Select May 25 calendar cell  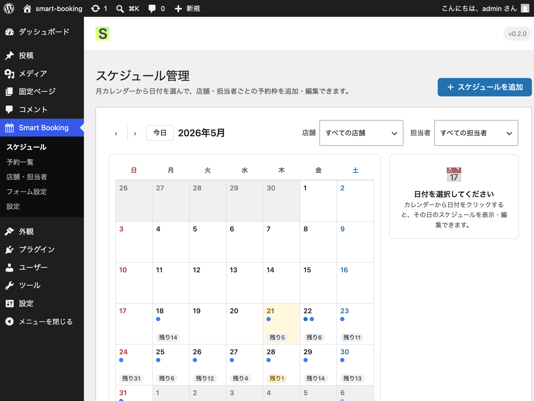(171, 365)
